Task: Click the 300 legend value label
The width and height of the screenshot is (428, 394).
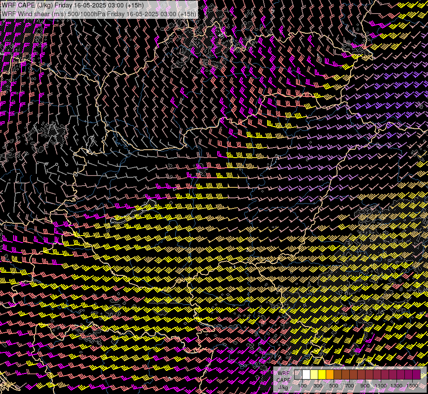Action: [x=318, y=386]
